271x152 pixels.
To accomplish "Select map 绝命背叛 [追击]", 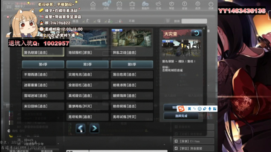I will pyautogui.click(x=132, y=106).
